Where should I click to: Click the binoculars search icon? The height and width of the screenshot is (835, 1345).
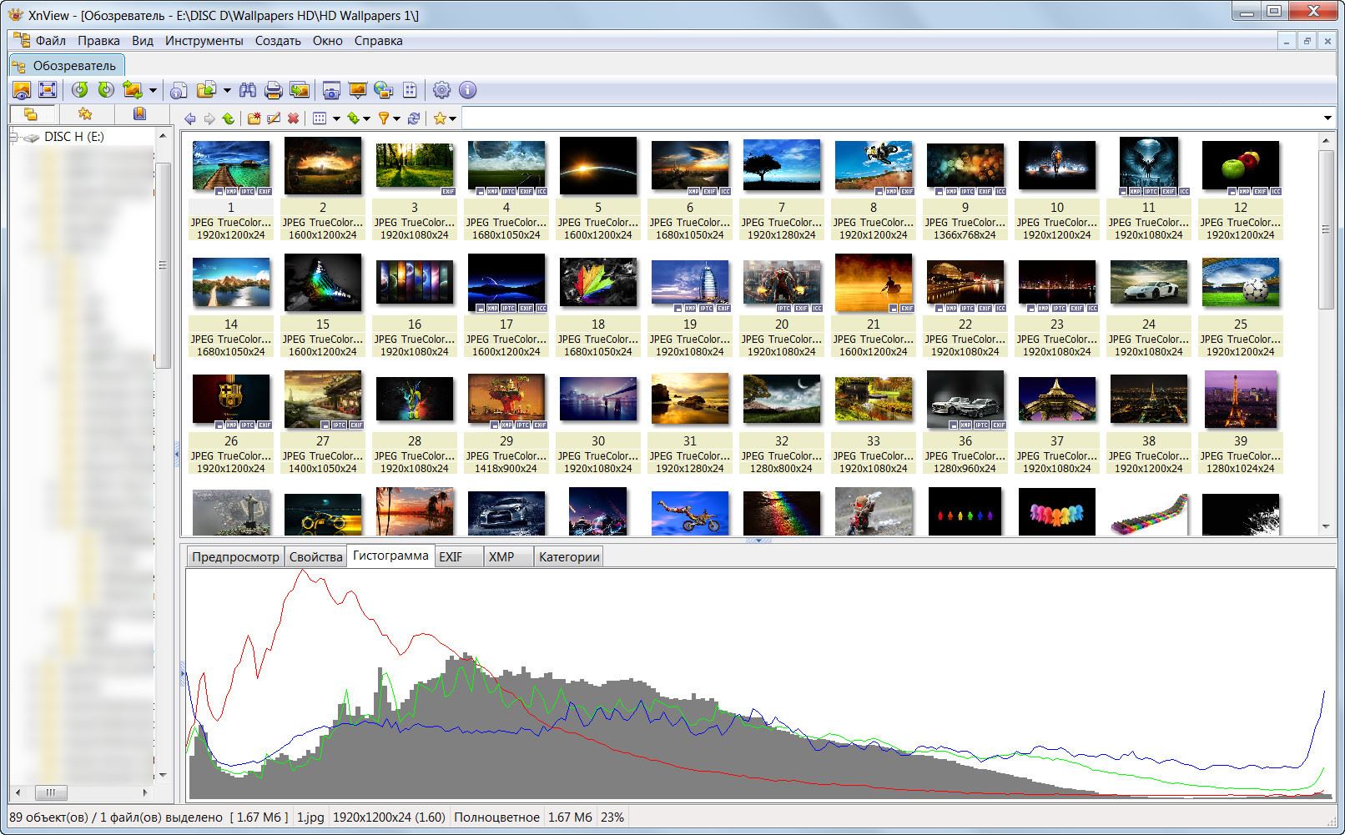[x=248, y=90]
